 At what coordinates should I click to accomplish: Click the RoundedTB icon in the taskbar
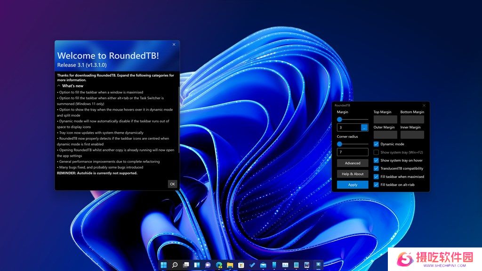coord(319,265)
